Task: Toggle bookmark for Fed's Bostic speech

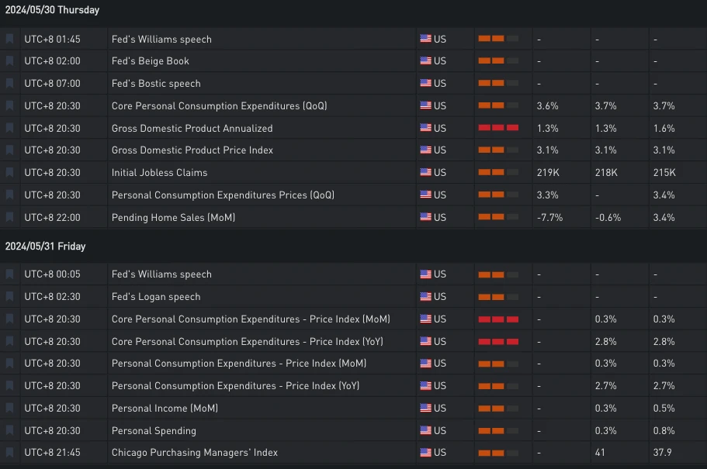Action: (10, 84)
